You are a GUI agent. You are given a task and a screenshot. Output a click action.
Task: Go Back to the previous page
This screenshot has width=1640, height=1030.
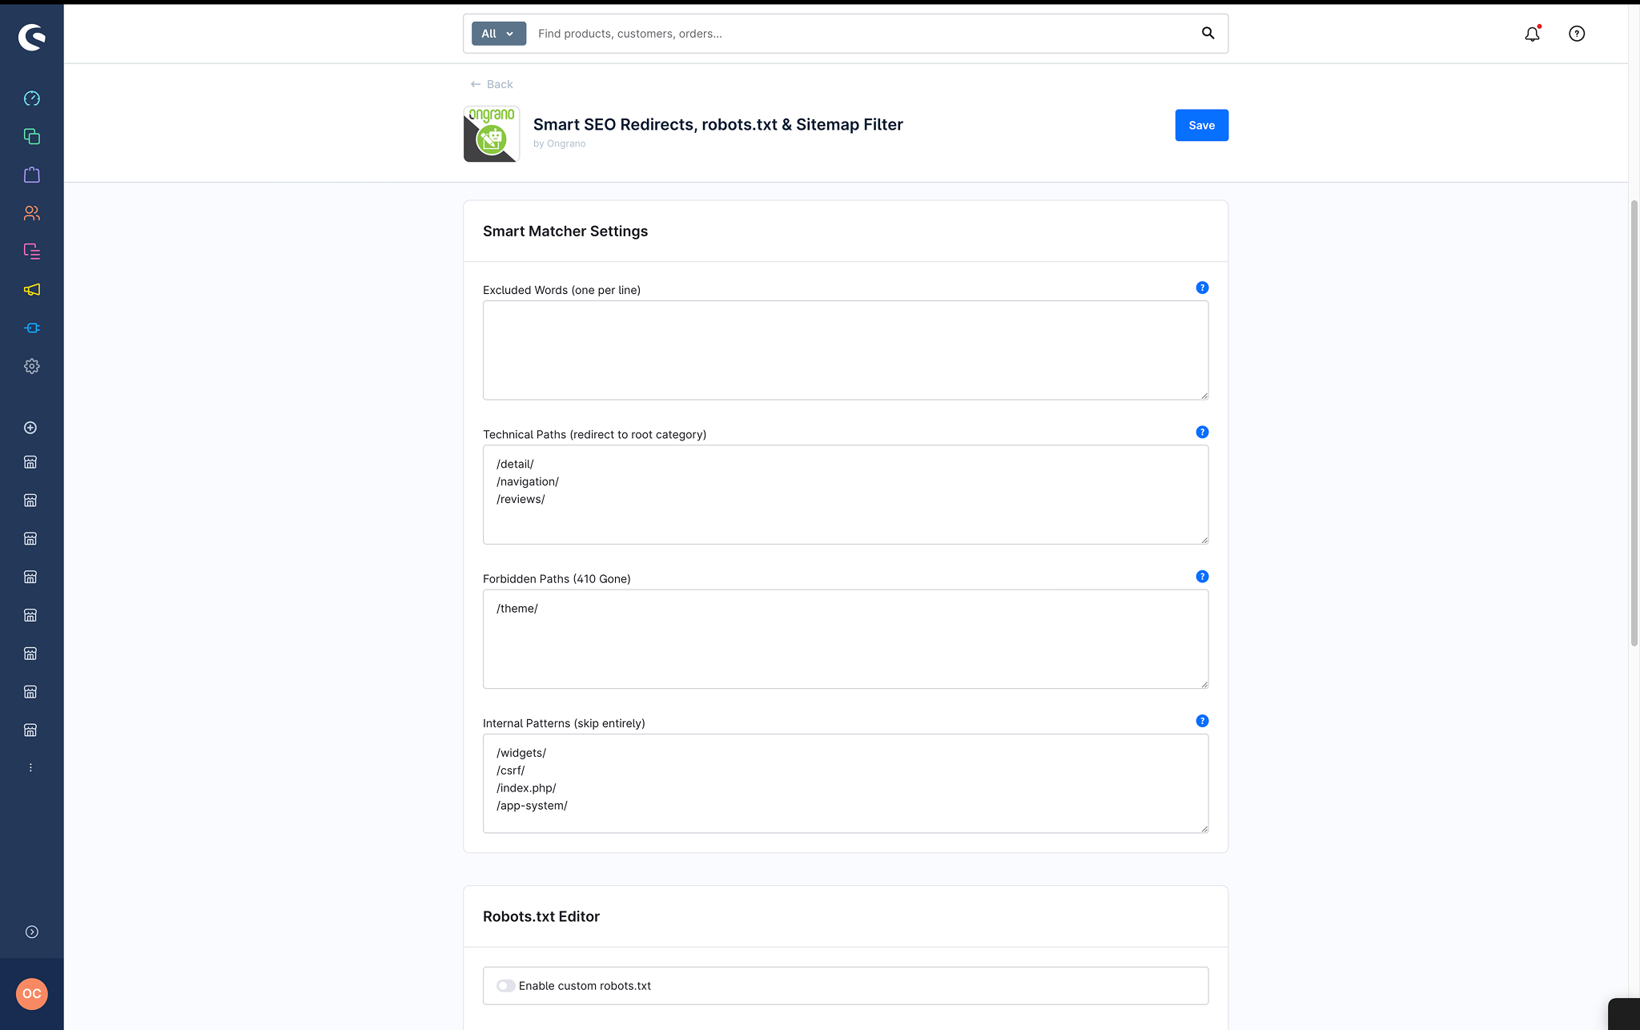(491, 84)
